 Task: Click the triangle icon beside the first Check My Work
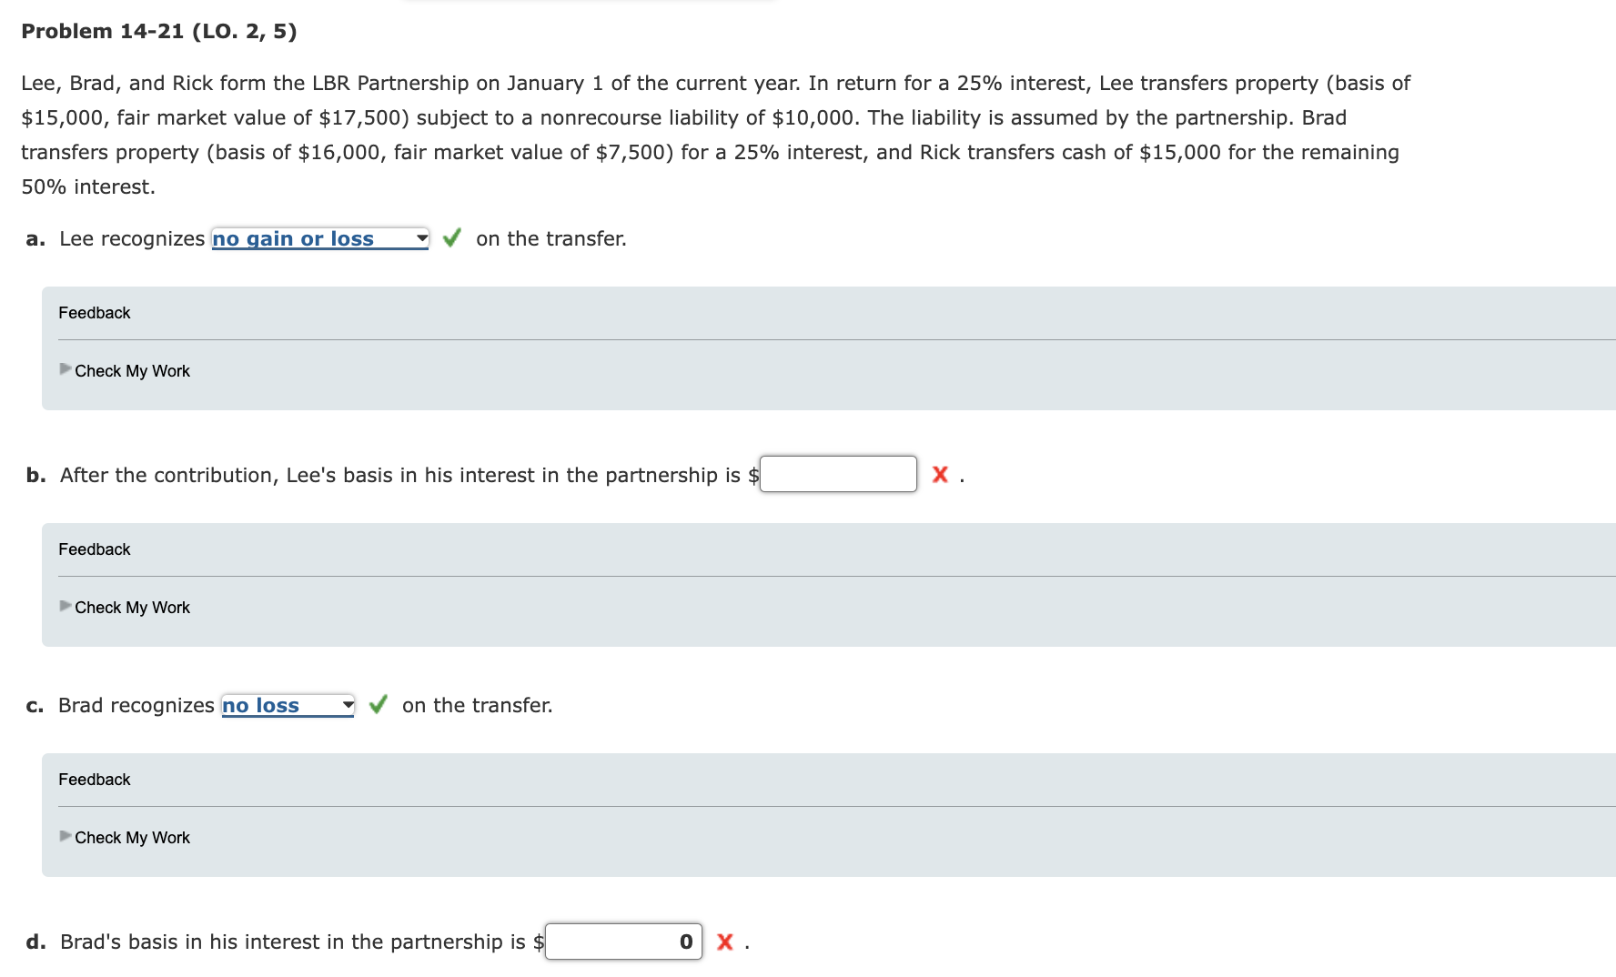[x=65, y=369]
